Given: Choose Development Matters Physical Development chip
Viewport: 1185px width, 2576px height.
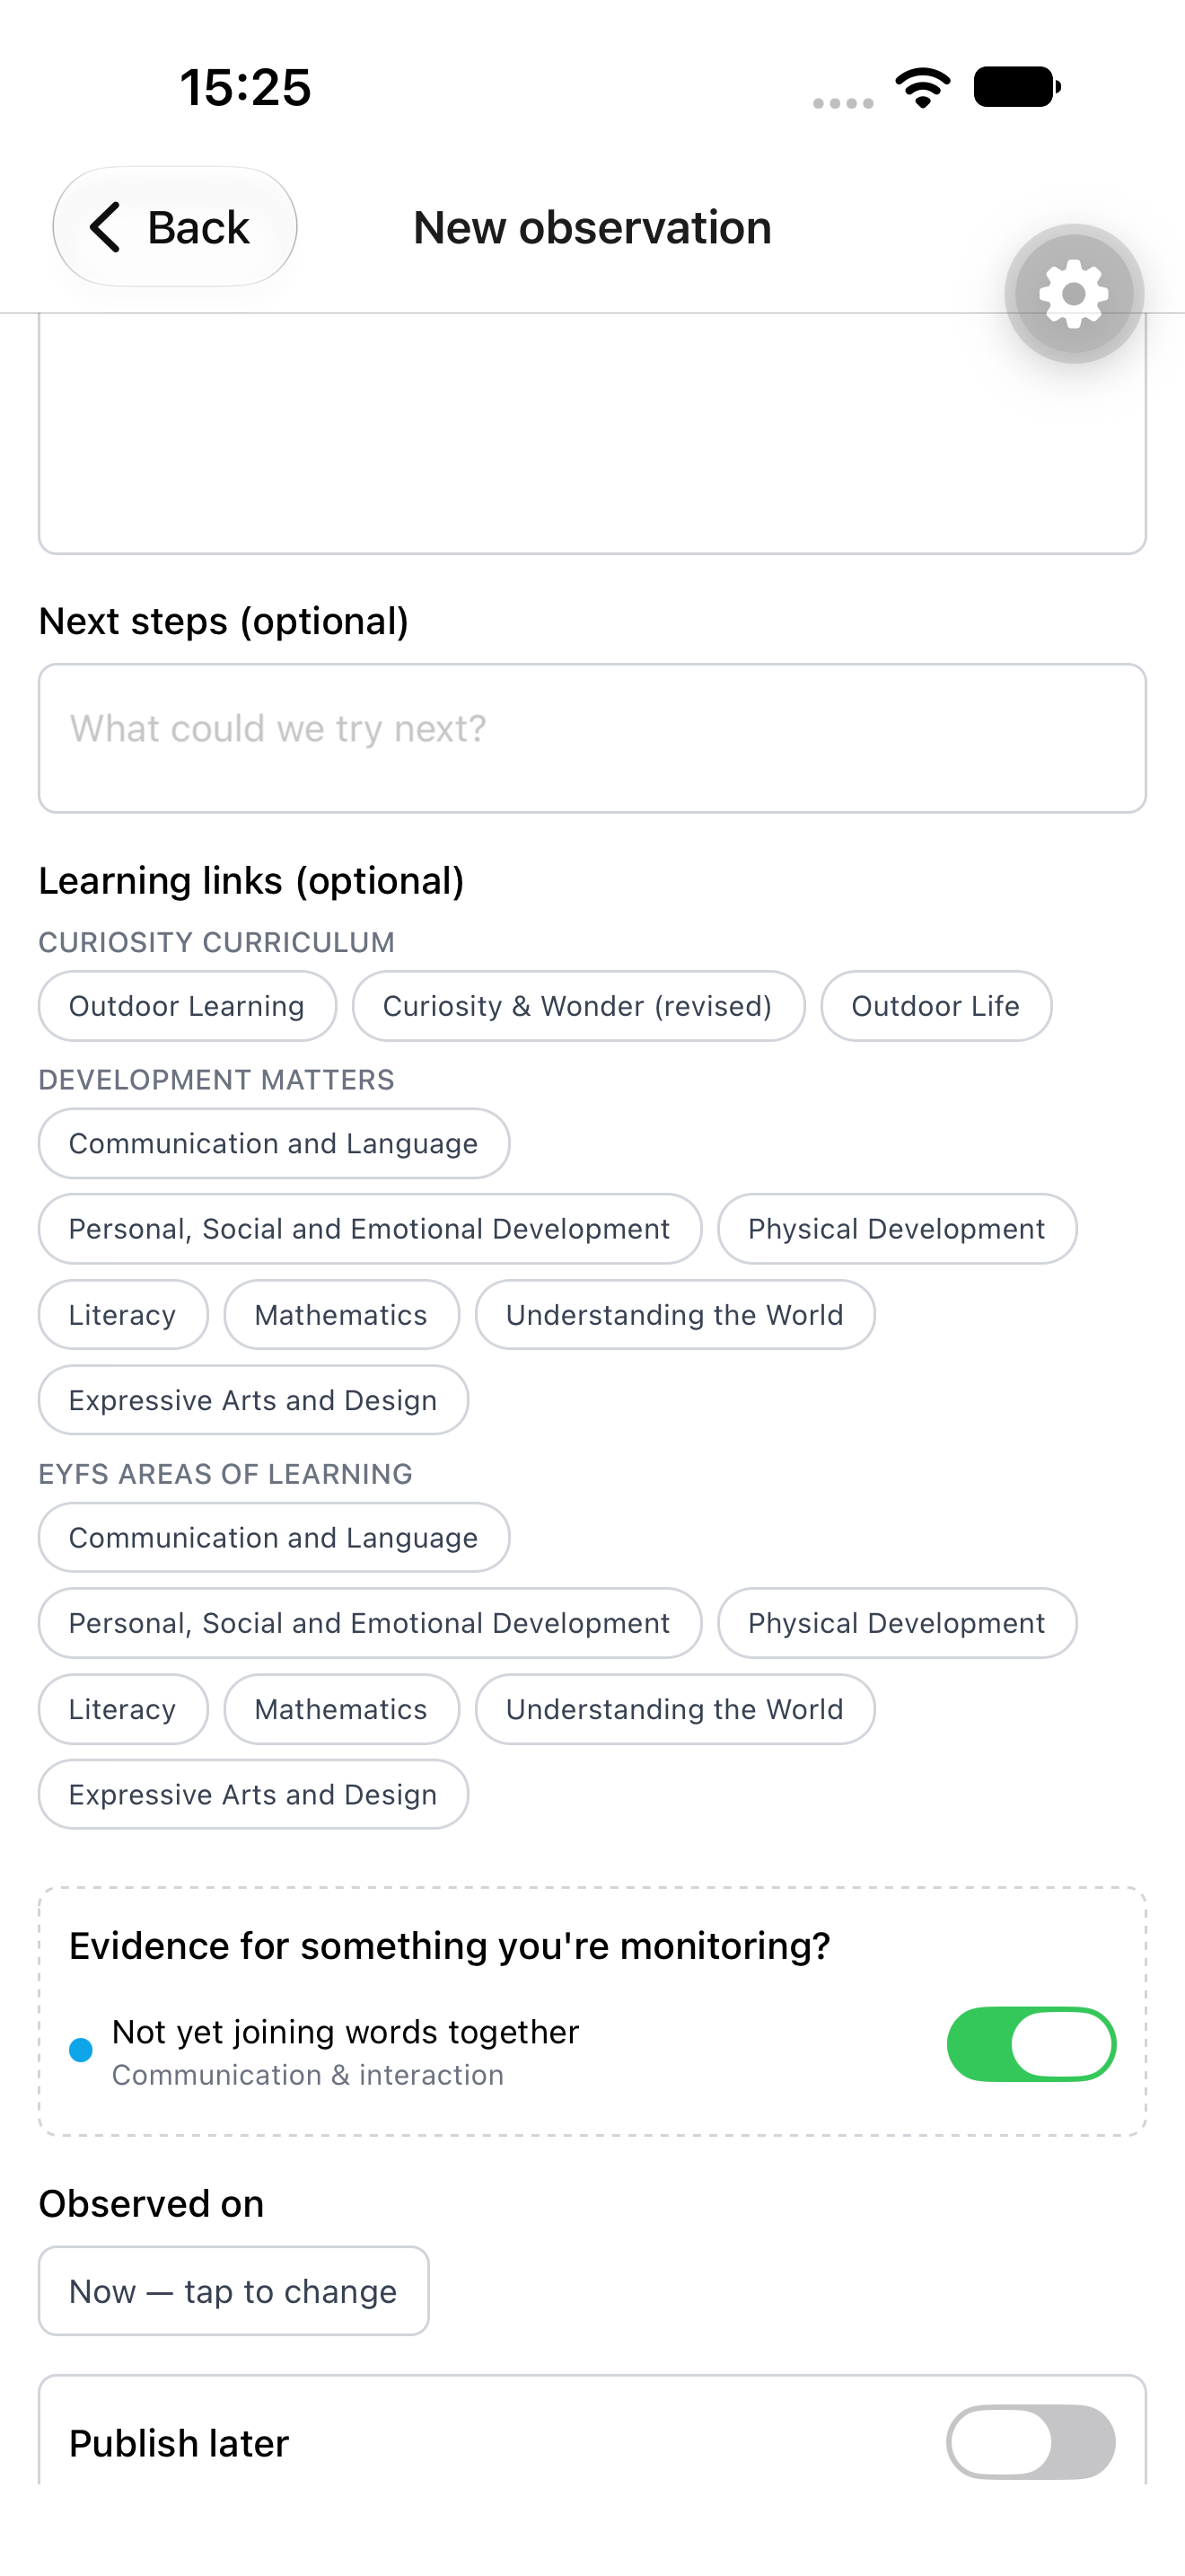Looking at the screenshot, I should click(x=896, y=1229).
